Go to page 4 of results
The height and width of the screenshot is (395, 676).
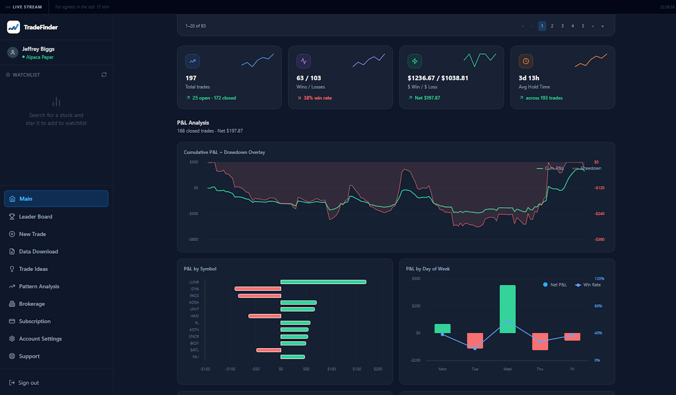click(572, 26)
